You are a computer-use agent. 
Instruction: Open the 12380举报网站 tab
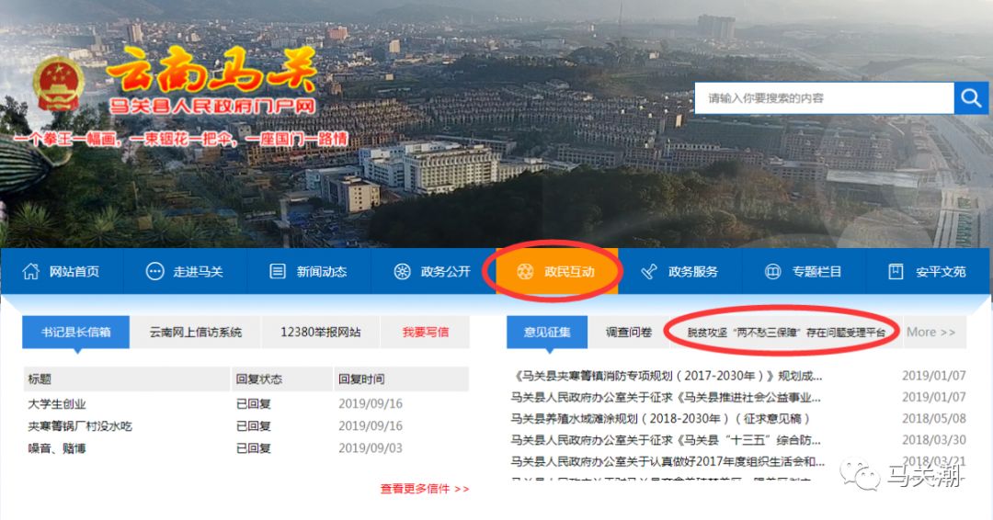click(321, 333)
